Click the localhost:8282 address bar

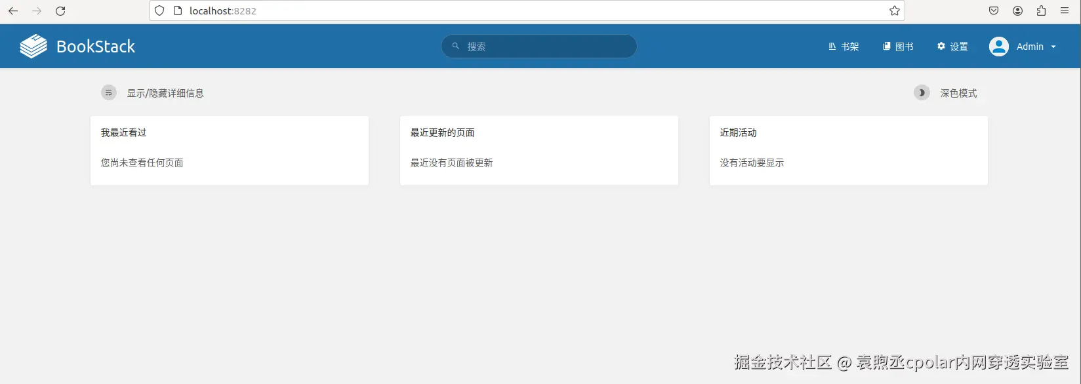coord(527,10)
